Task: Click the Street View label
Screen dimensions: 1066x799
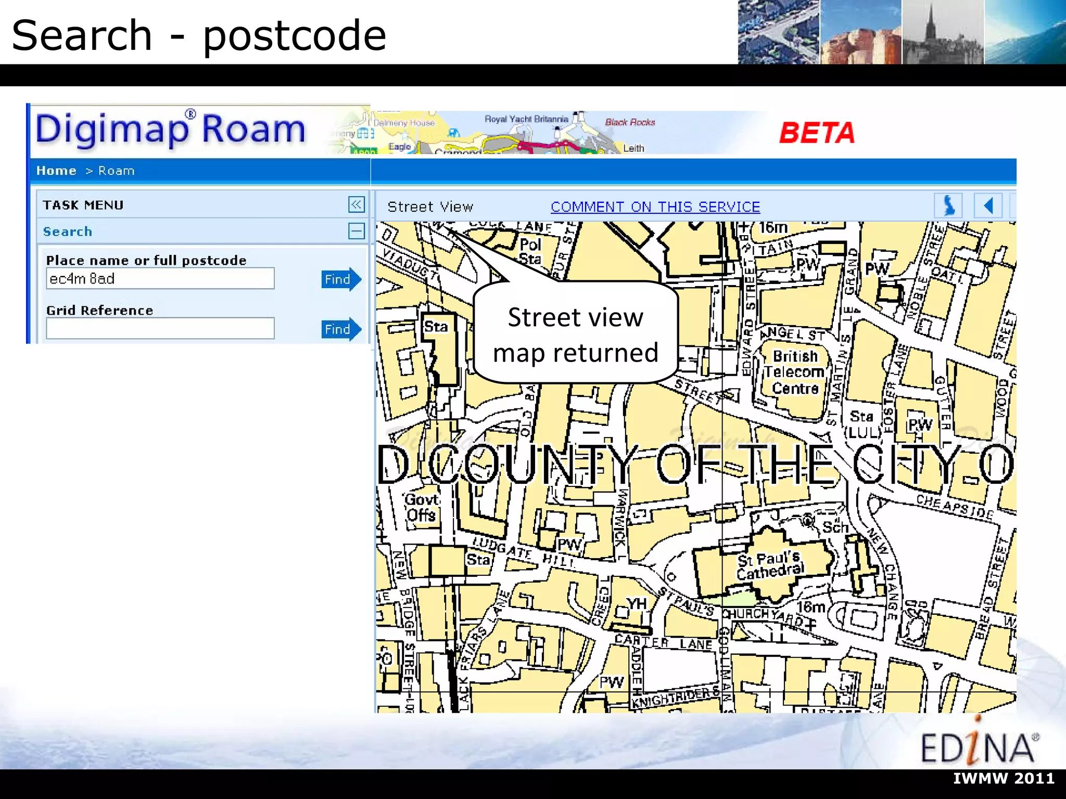Action: (x=430, y=207)
